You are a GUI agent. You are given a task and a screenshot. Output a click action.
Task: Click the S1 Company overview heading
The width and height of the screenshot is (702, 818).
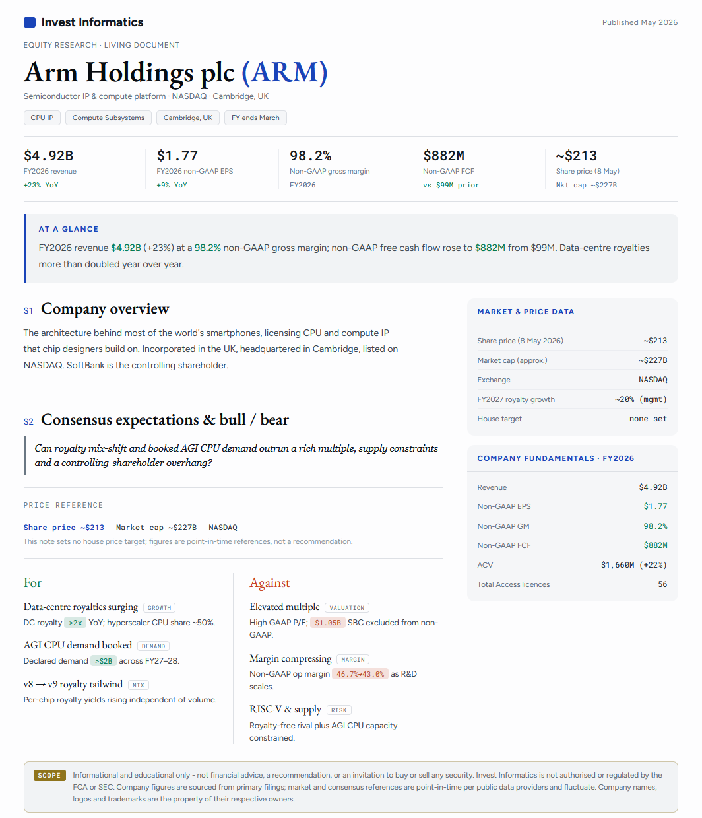(96, 309)
